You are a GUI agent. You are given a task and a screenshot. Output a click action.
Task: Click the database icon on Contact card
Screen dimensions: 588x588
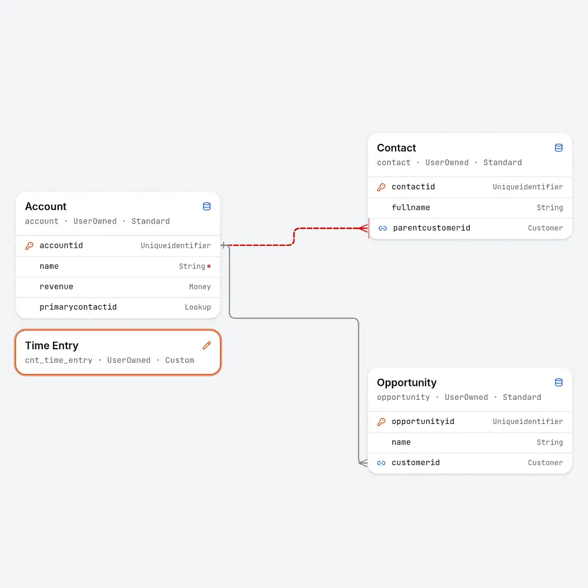coord(559,148)
